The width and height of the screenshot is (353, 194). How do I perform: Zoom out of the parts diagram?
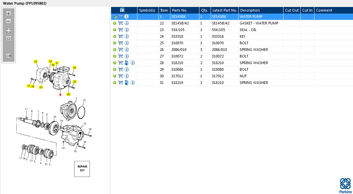coord(9,21)
